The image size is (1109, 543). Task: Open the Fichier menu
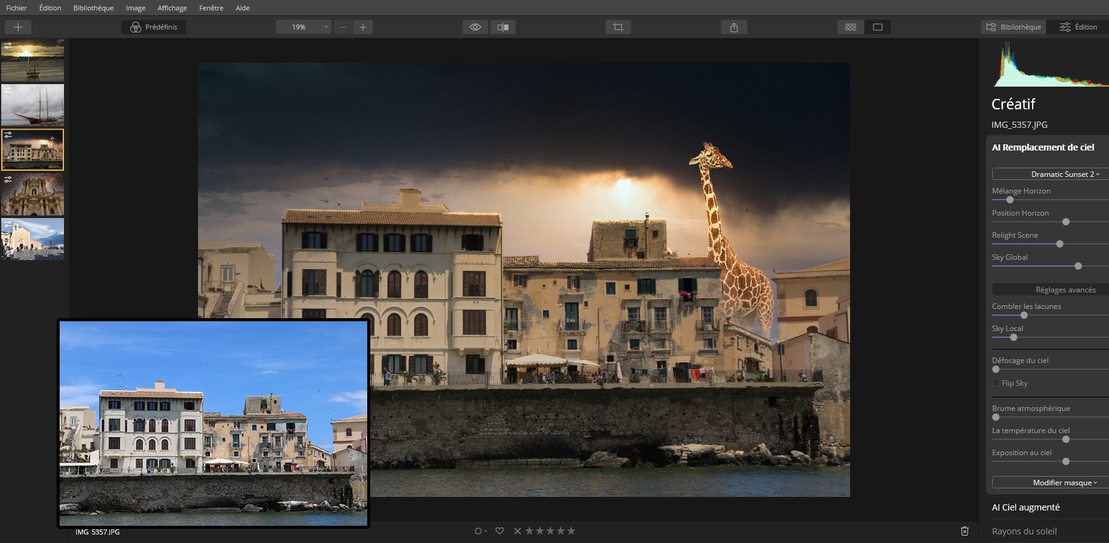[17, 8]
